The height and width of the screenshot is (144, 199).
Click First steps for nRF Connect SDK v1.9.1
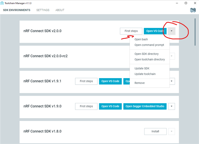coord(86,81)
